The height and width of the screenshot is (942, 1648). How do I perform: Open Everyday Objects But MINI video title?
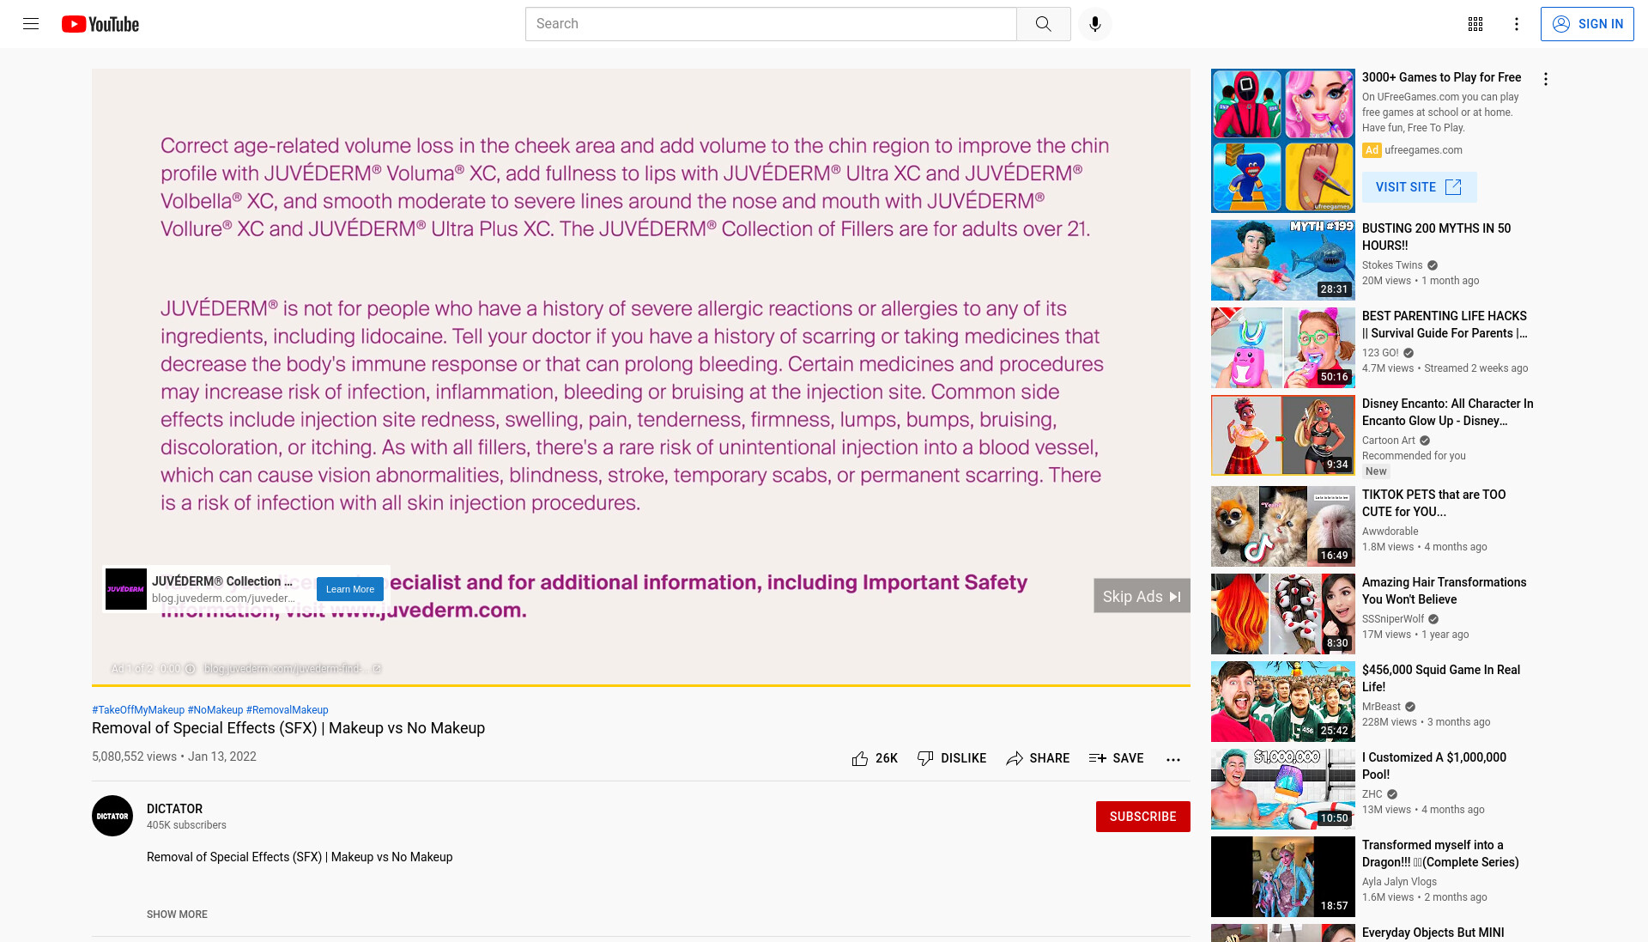[1433, 933]
